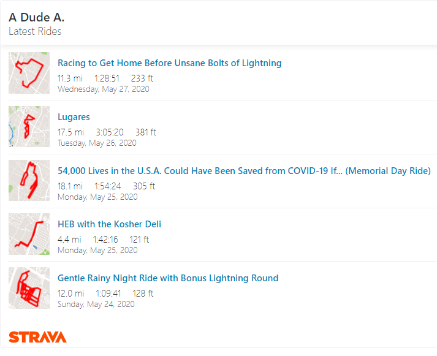Screen dimensions: 437x356
Task: Open the 54,000 Lives Memorial Day Ride title
Action: [244, 170]
